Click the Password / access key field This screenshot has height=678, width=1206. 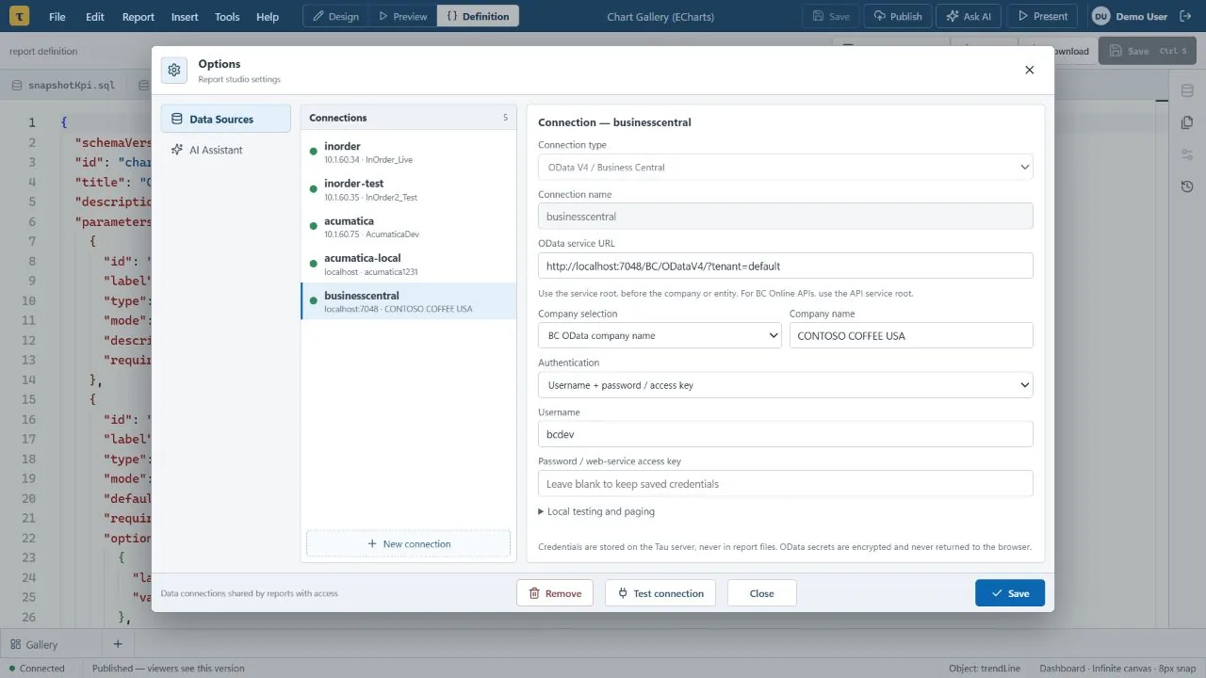click(x=785, y=484)
